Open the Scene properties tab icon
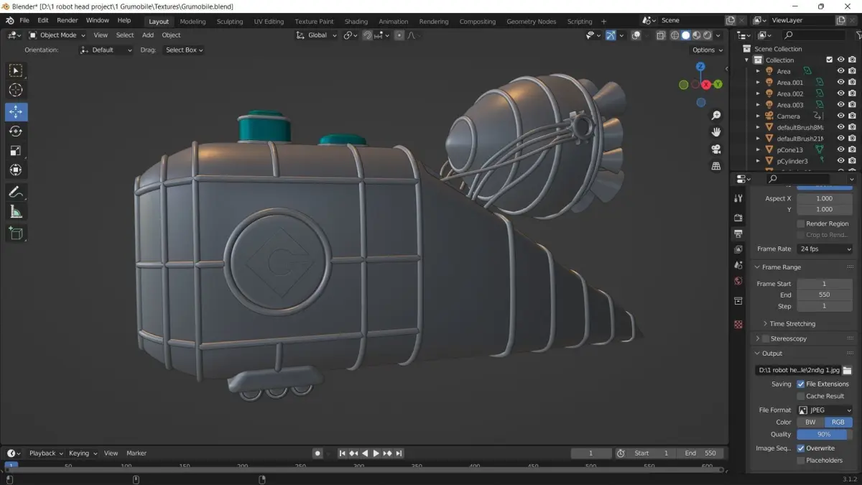 [738, 265]
